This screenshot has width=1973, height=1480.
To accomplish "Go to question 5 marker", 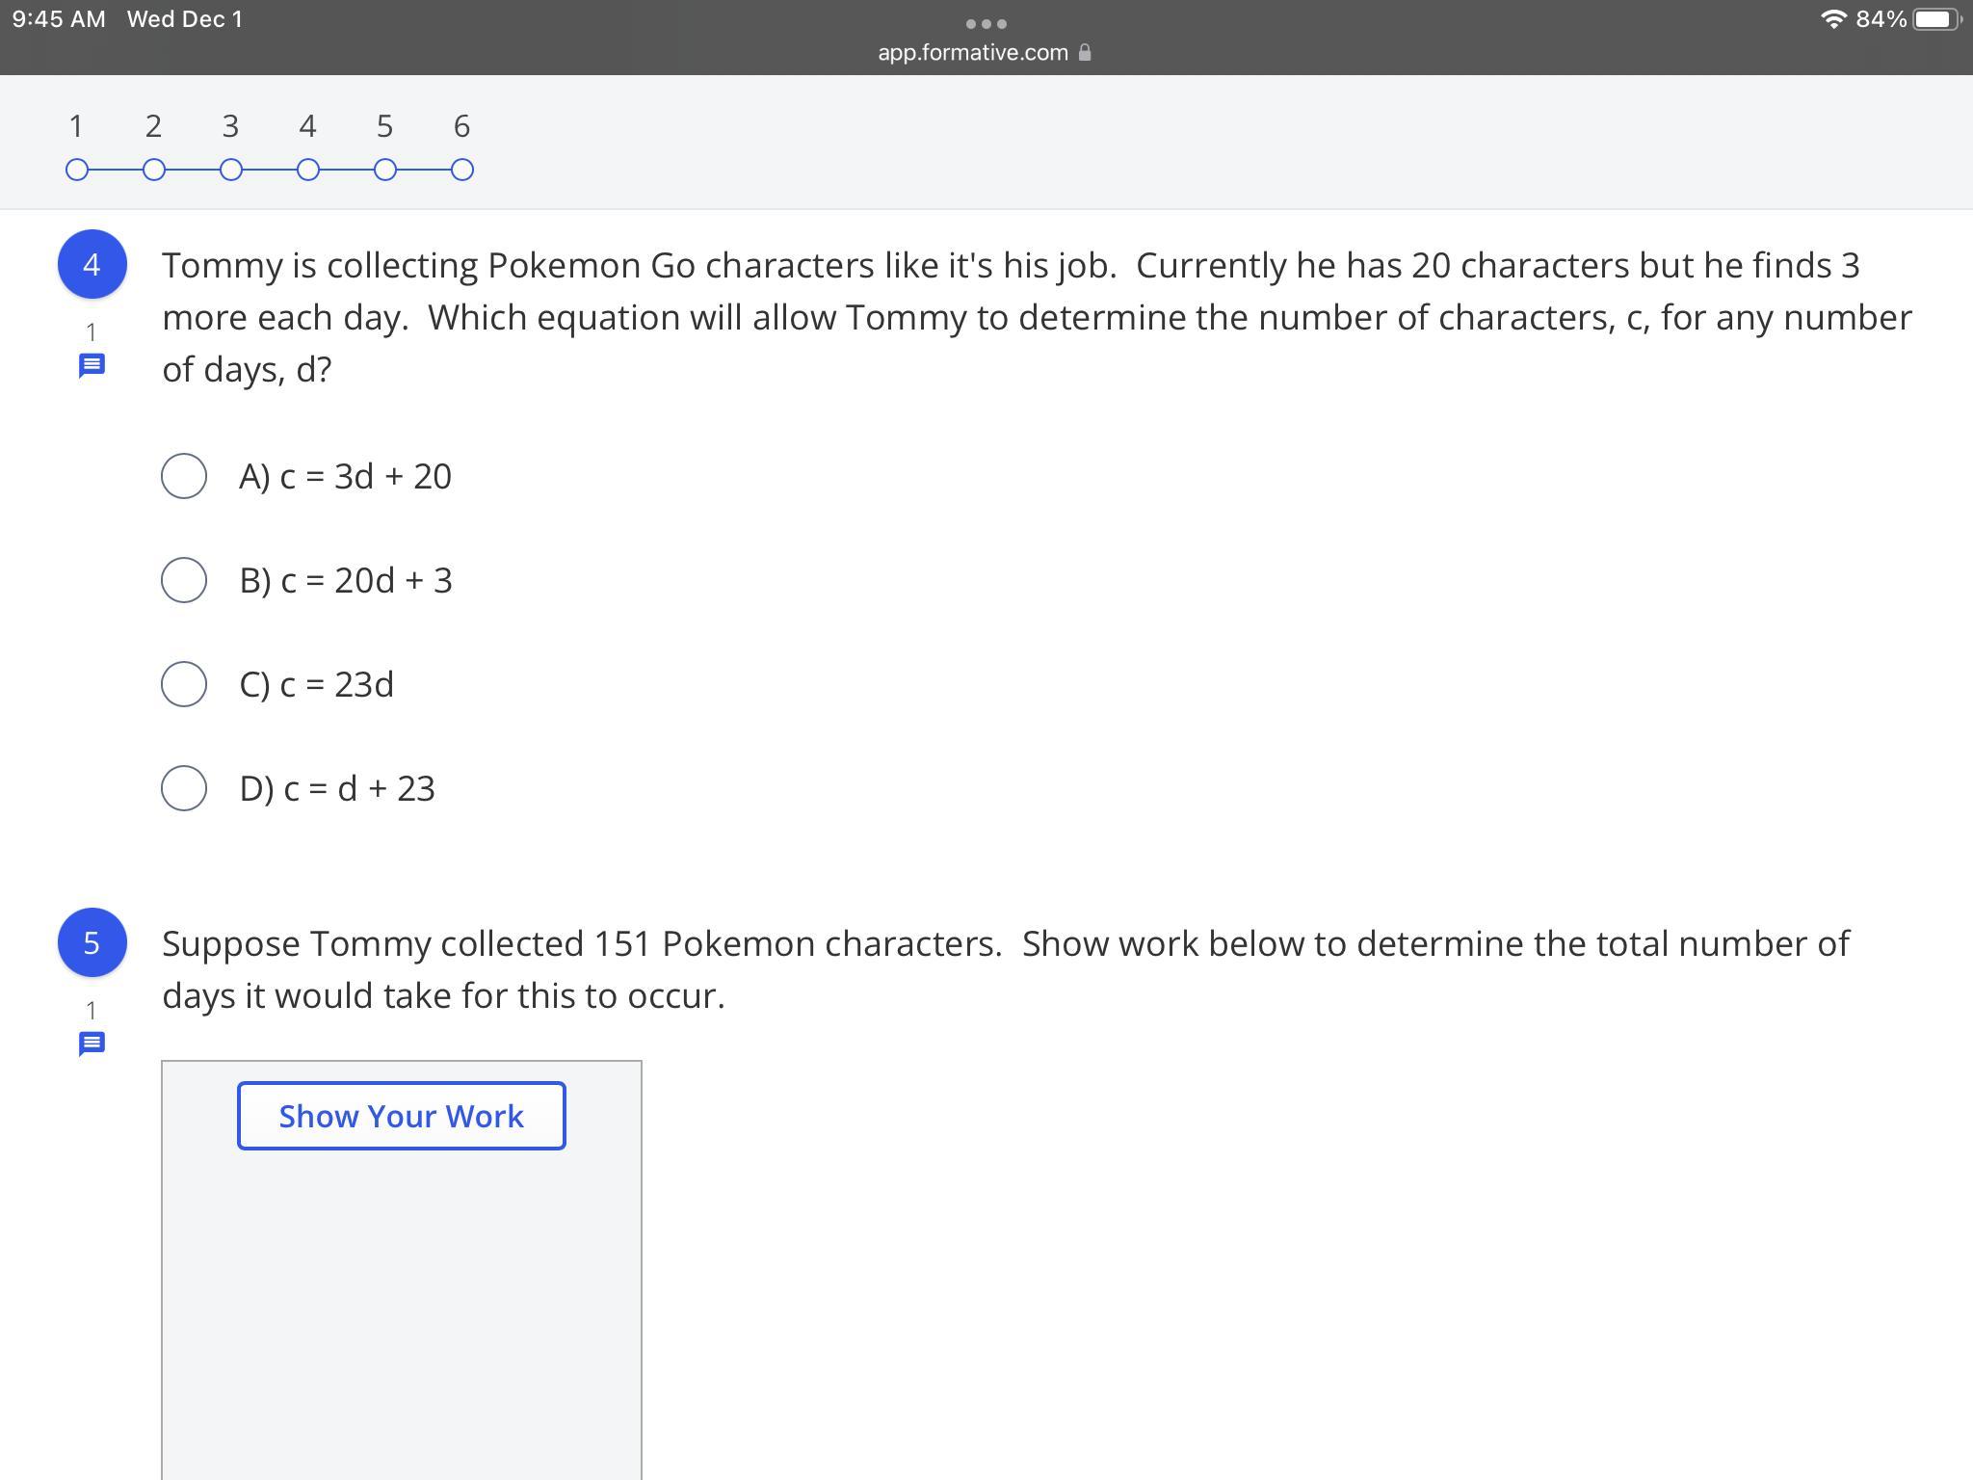I will click(385, 171).
